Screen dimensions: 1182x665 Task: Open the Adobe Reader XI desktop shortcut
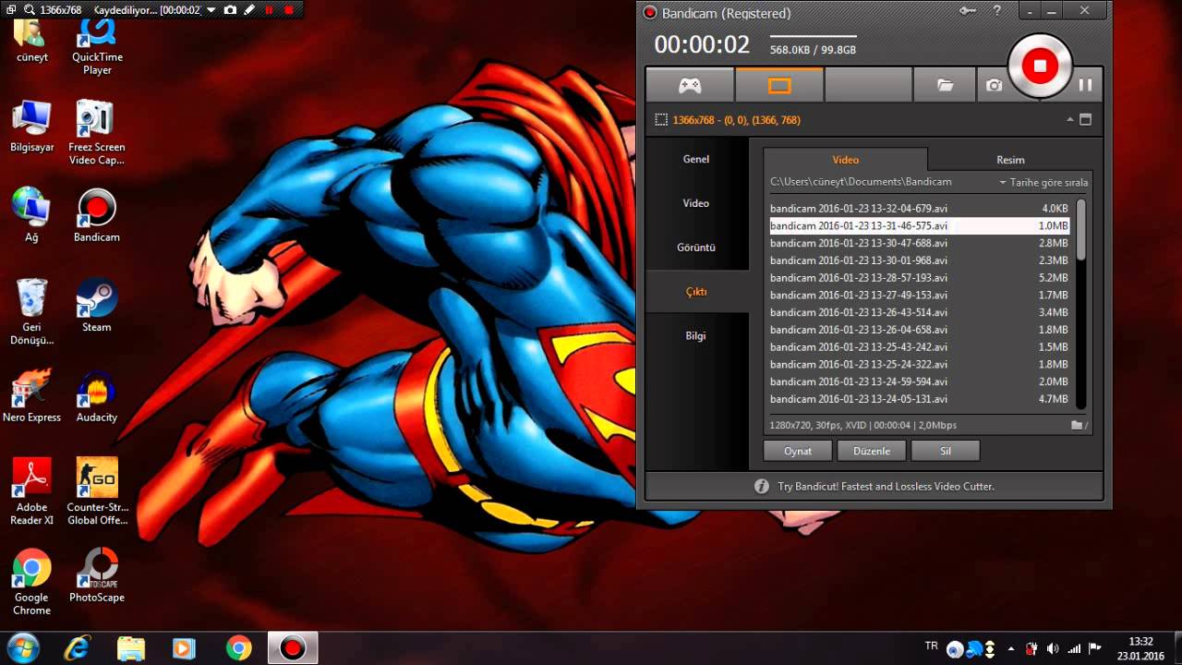point(31,491)
